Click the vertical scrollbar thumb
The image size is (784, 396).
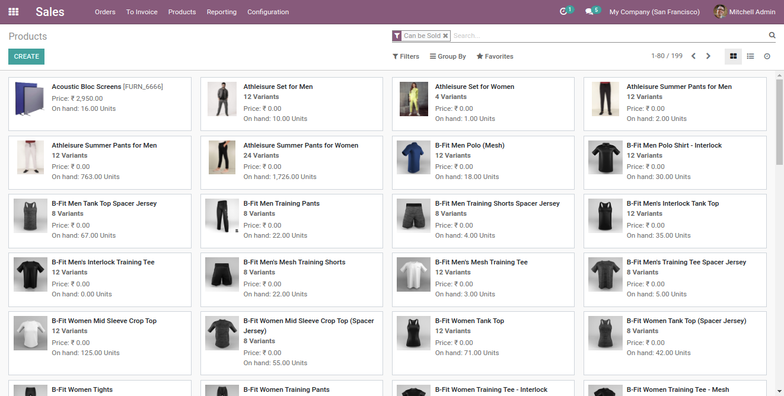point(779,122)
